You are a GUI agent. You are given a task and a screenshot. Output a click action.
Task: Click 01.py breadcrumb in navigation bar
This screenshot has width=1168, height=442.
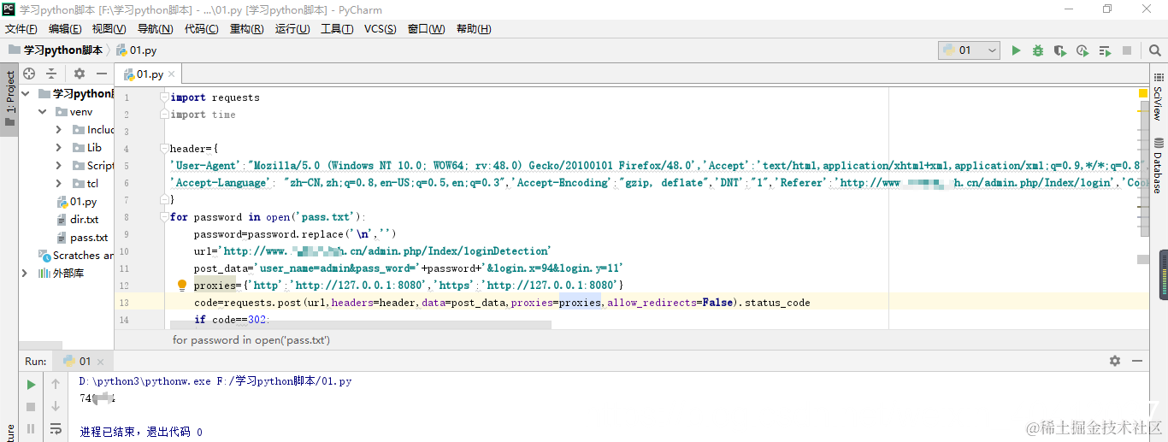137,50
